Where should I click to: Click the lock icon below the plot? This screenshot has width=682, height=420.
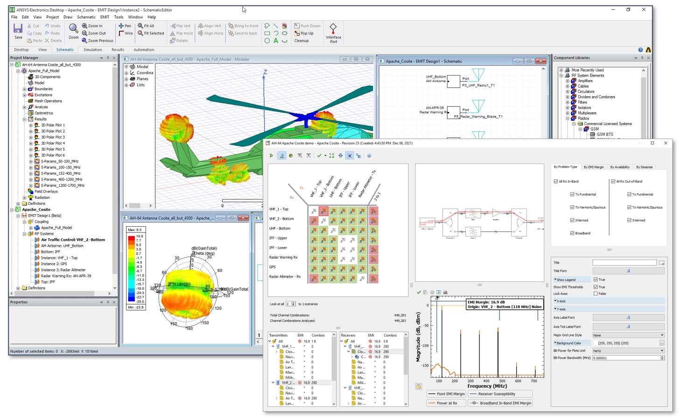[x=419, y=386]
